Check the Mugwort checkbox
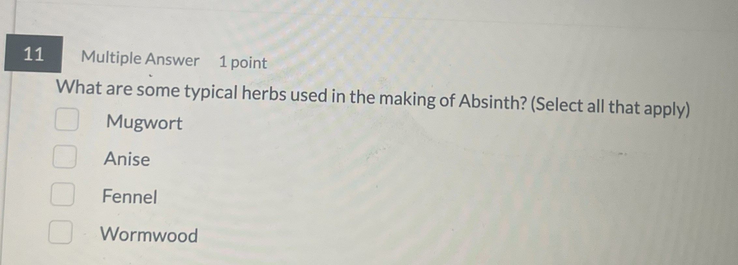The width and height of the screenshot is (738, 265). click(x=67, y=119)
